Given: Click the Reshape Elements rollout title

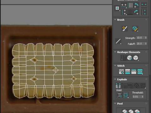Looking at the screenshot, I should tap(129, 52).
